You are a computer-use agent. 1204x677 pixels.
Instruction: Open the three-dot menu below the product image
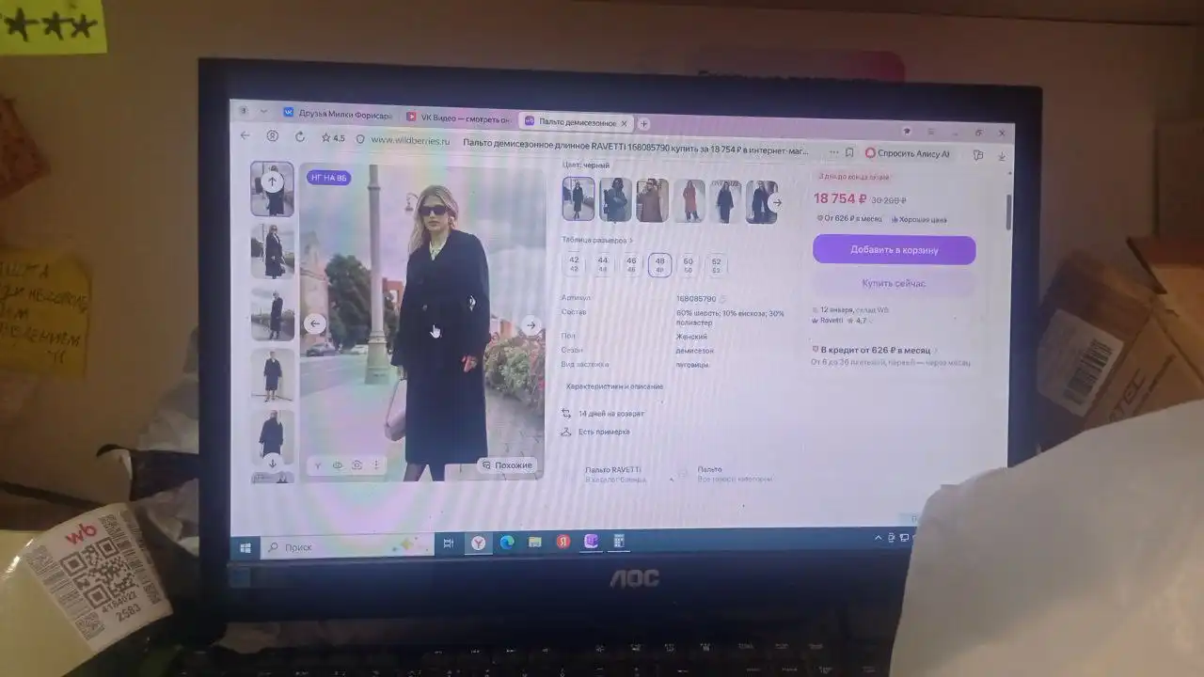pyautogui.click(x=375, y=464)
